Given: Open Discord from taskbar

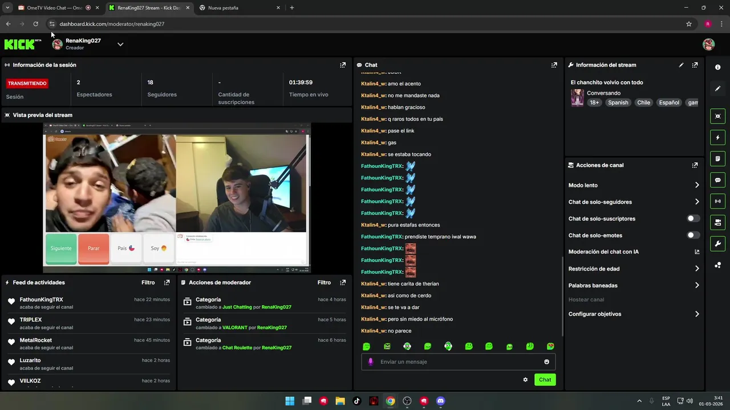Looking at the screenshot, I should tap(440, 401).
